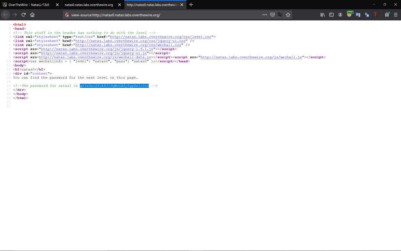Save page to Pocket
This screenshot has width=401, height=251.
[x=273, y=15]
